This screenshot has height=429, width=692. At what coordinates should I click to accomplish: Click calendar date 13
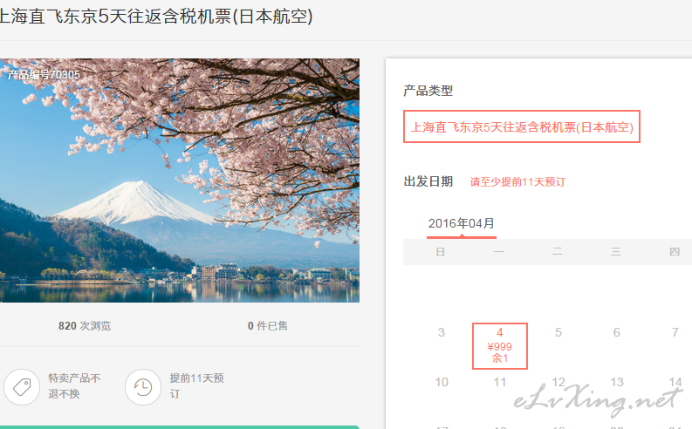coord(617,382)
